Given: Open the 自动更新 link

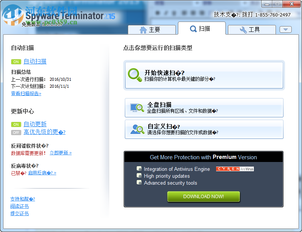Looking at the screenshot, I should (x=35, y=124).
